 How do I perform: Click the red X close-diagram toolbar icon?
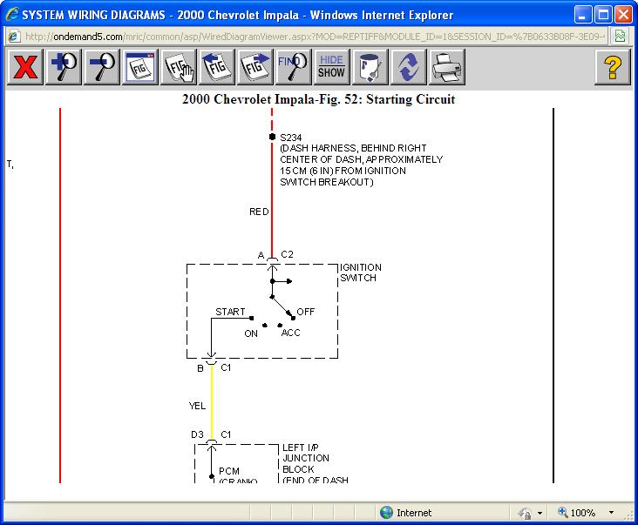[x=25, y=67]
